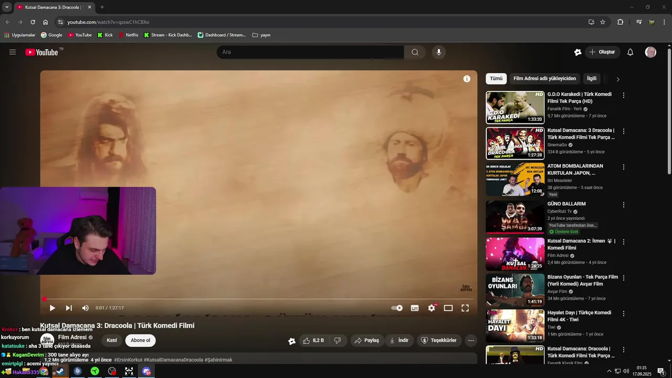Open options for SinemaGo Kutsal Damacana 3
Viewport: 672px width, 378px height.
pyautogui.click(x=624, y=131)
